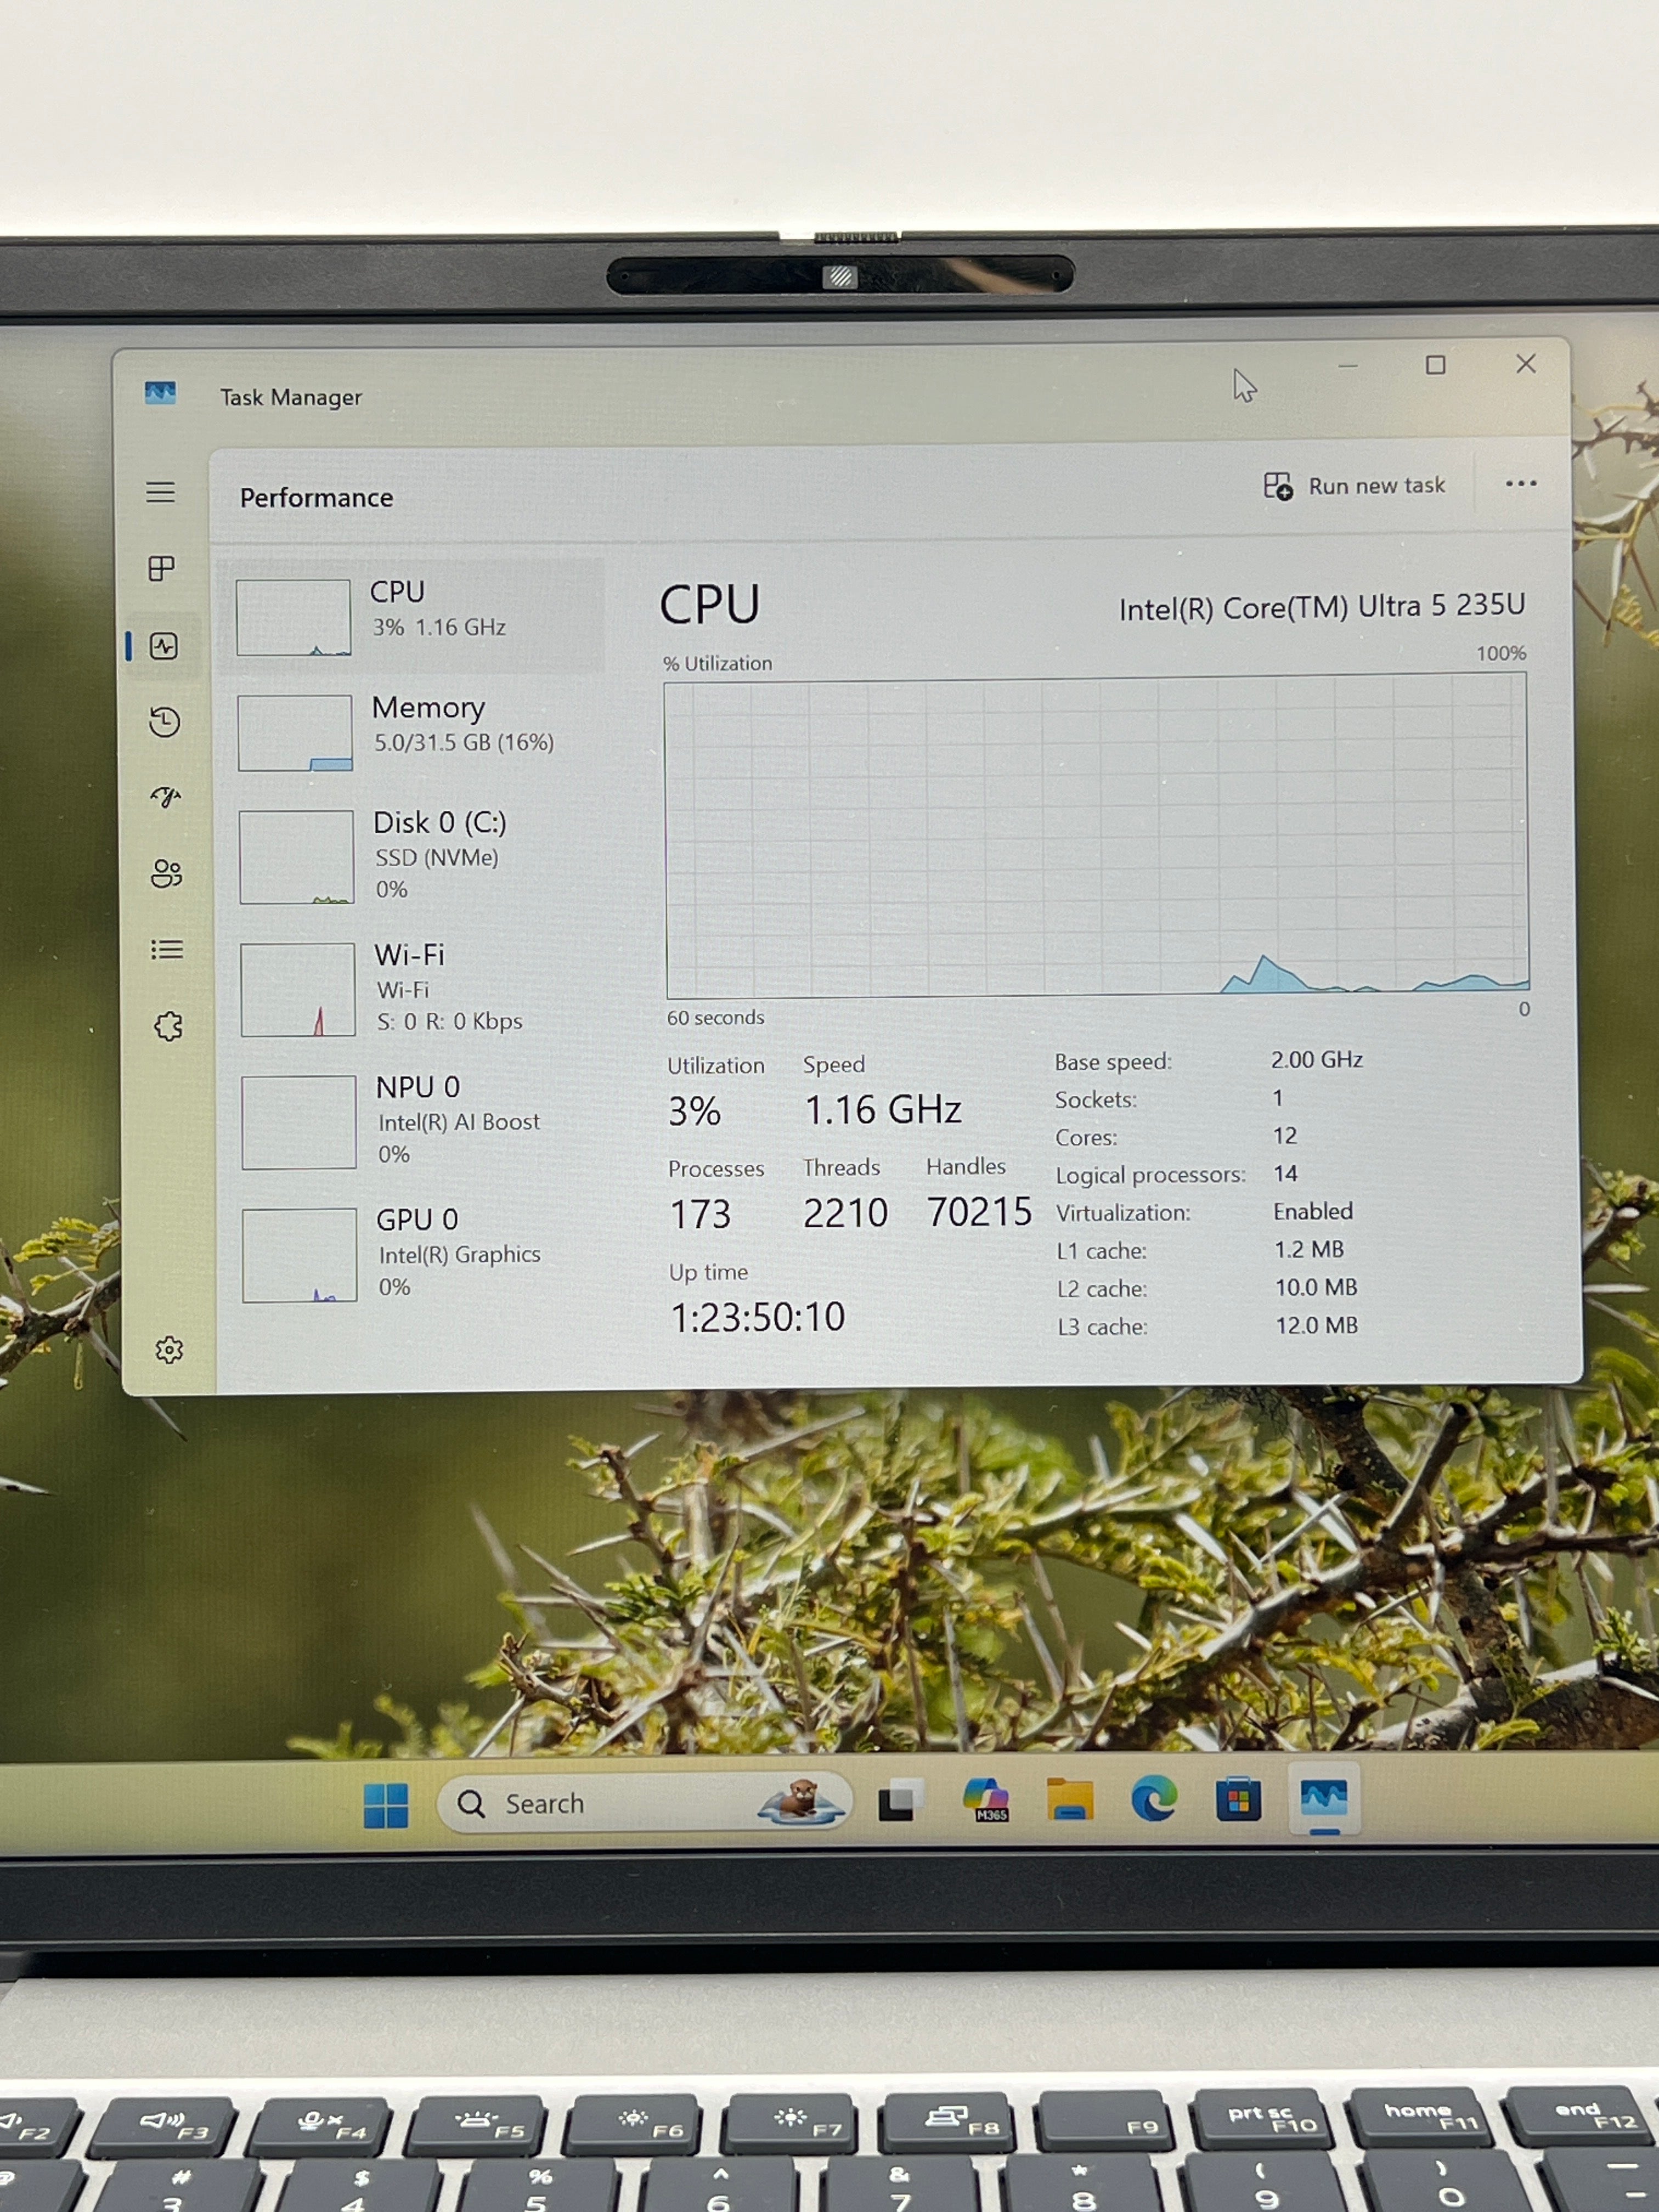Open the Processes page icon

[162, 568]
